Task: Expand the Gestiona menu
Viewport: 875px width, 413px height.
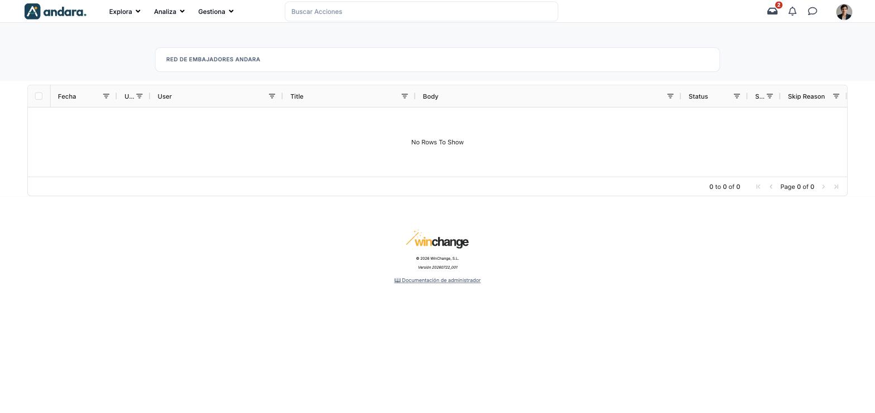Action: 215,11
